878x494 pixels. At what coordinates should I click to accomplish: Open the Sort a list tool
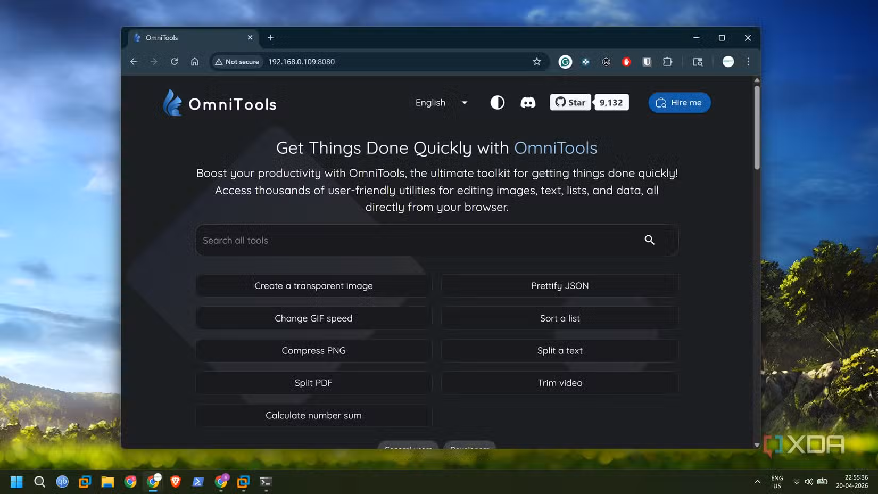click(560, 318)
